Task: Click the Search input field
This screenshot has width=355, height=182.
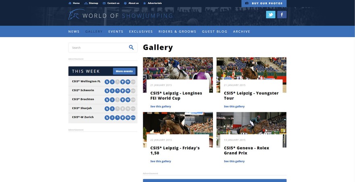Action: coord(98,48)
